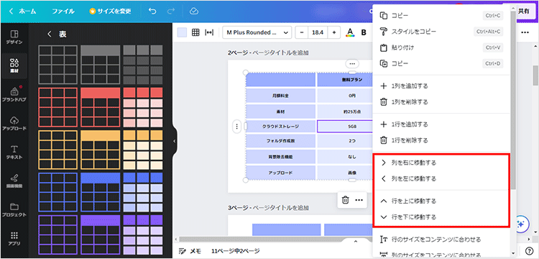
Task: Select the yellow outline table template
Action: (57, 150)
